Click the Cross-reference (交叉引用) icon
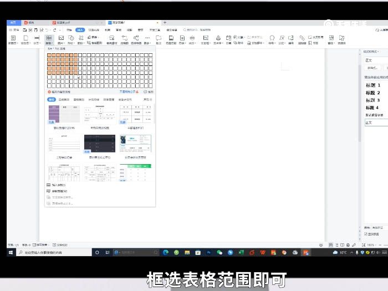The width and height of the screenshot is (388, 291). pos(316,37)
